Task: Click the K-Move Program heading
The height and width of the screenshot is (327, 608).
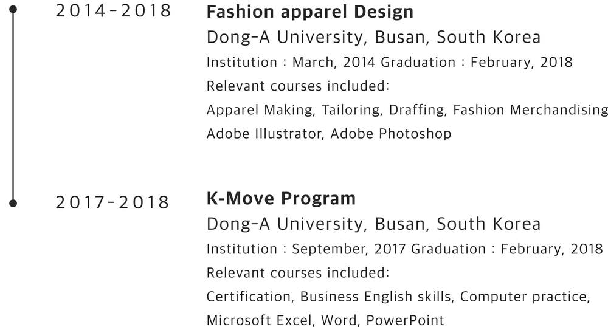Action: pyautogui.click(x=281, y=198)
